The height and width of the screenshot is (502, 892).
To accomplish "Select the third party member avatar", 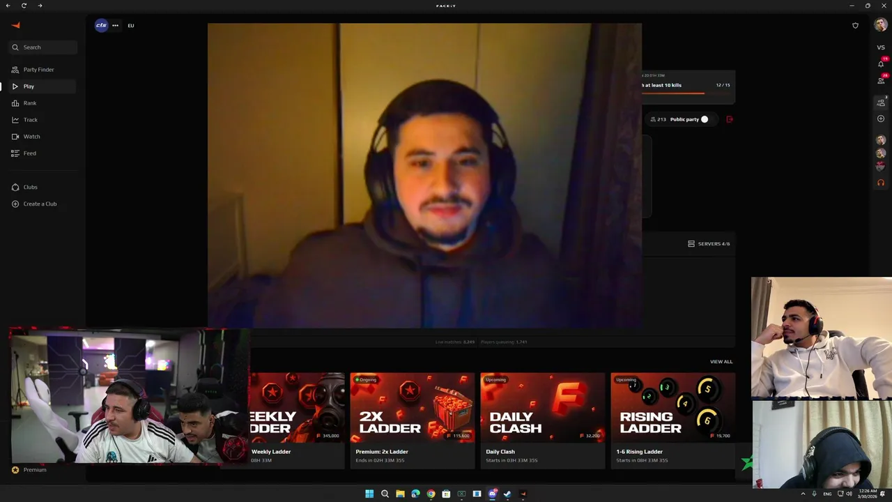I will 881,167.
